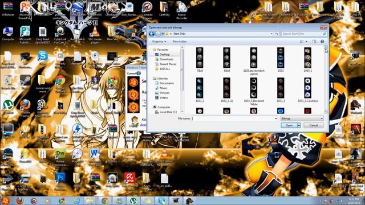The height and width of the screenshot is (205, 365).
Task: Select Libraries in navigation pane
Action: tap(162, 79)
